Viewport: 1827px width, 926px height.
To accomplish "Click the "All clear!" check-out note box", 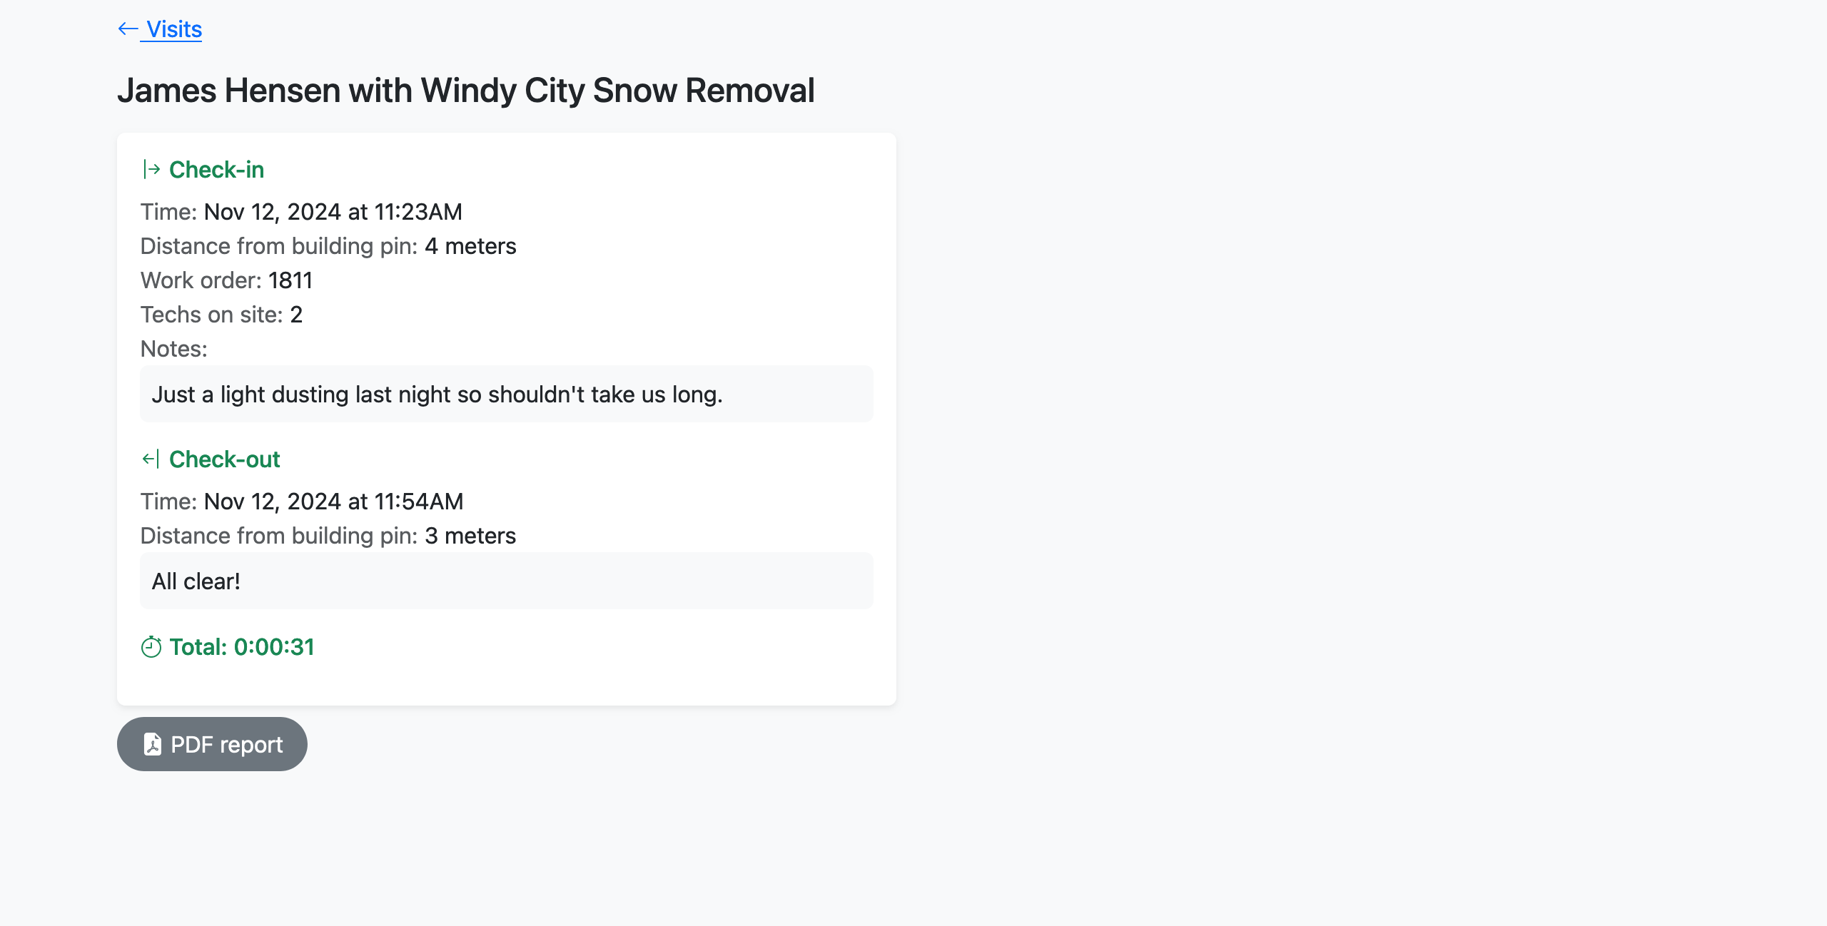I will tap(506, 581).
